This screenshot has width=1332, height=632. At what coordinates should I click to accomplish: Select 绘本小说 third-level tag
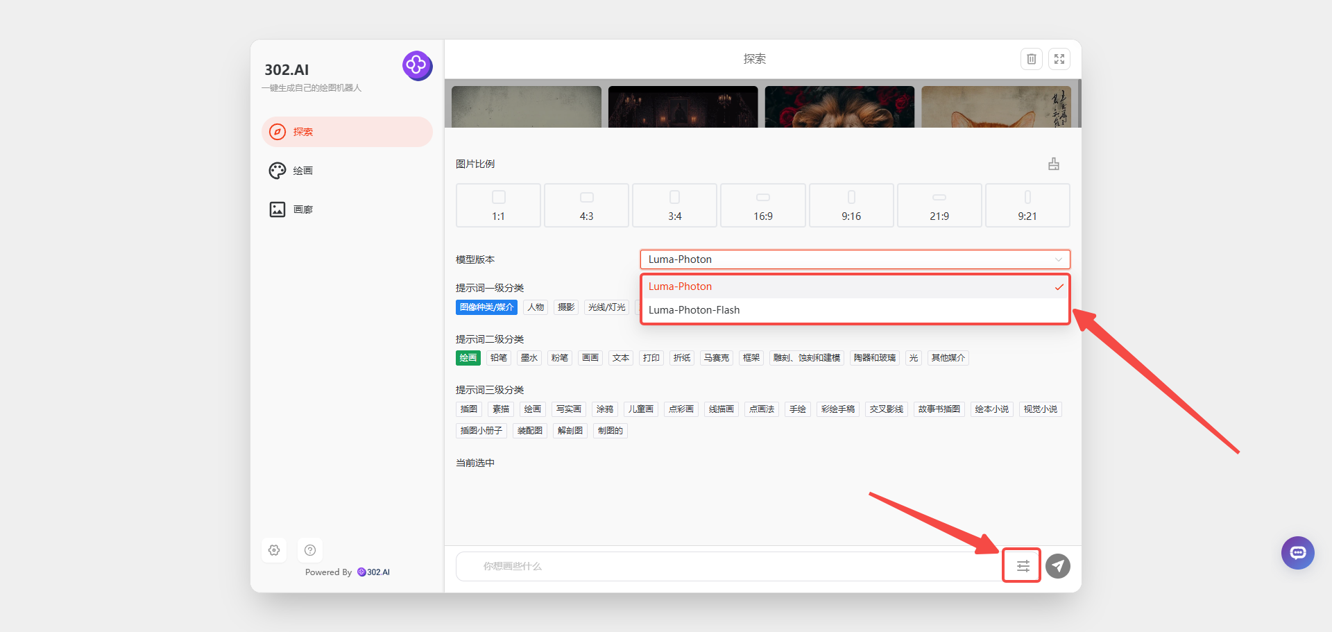[x=992, y=409]
